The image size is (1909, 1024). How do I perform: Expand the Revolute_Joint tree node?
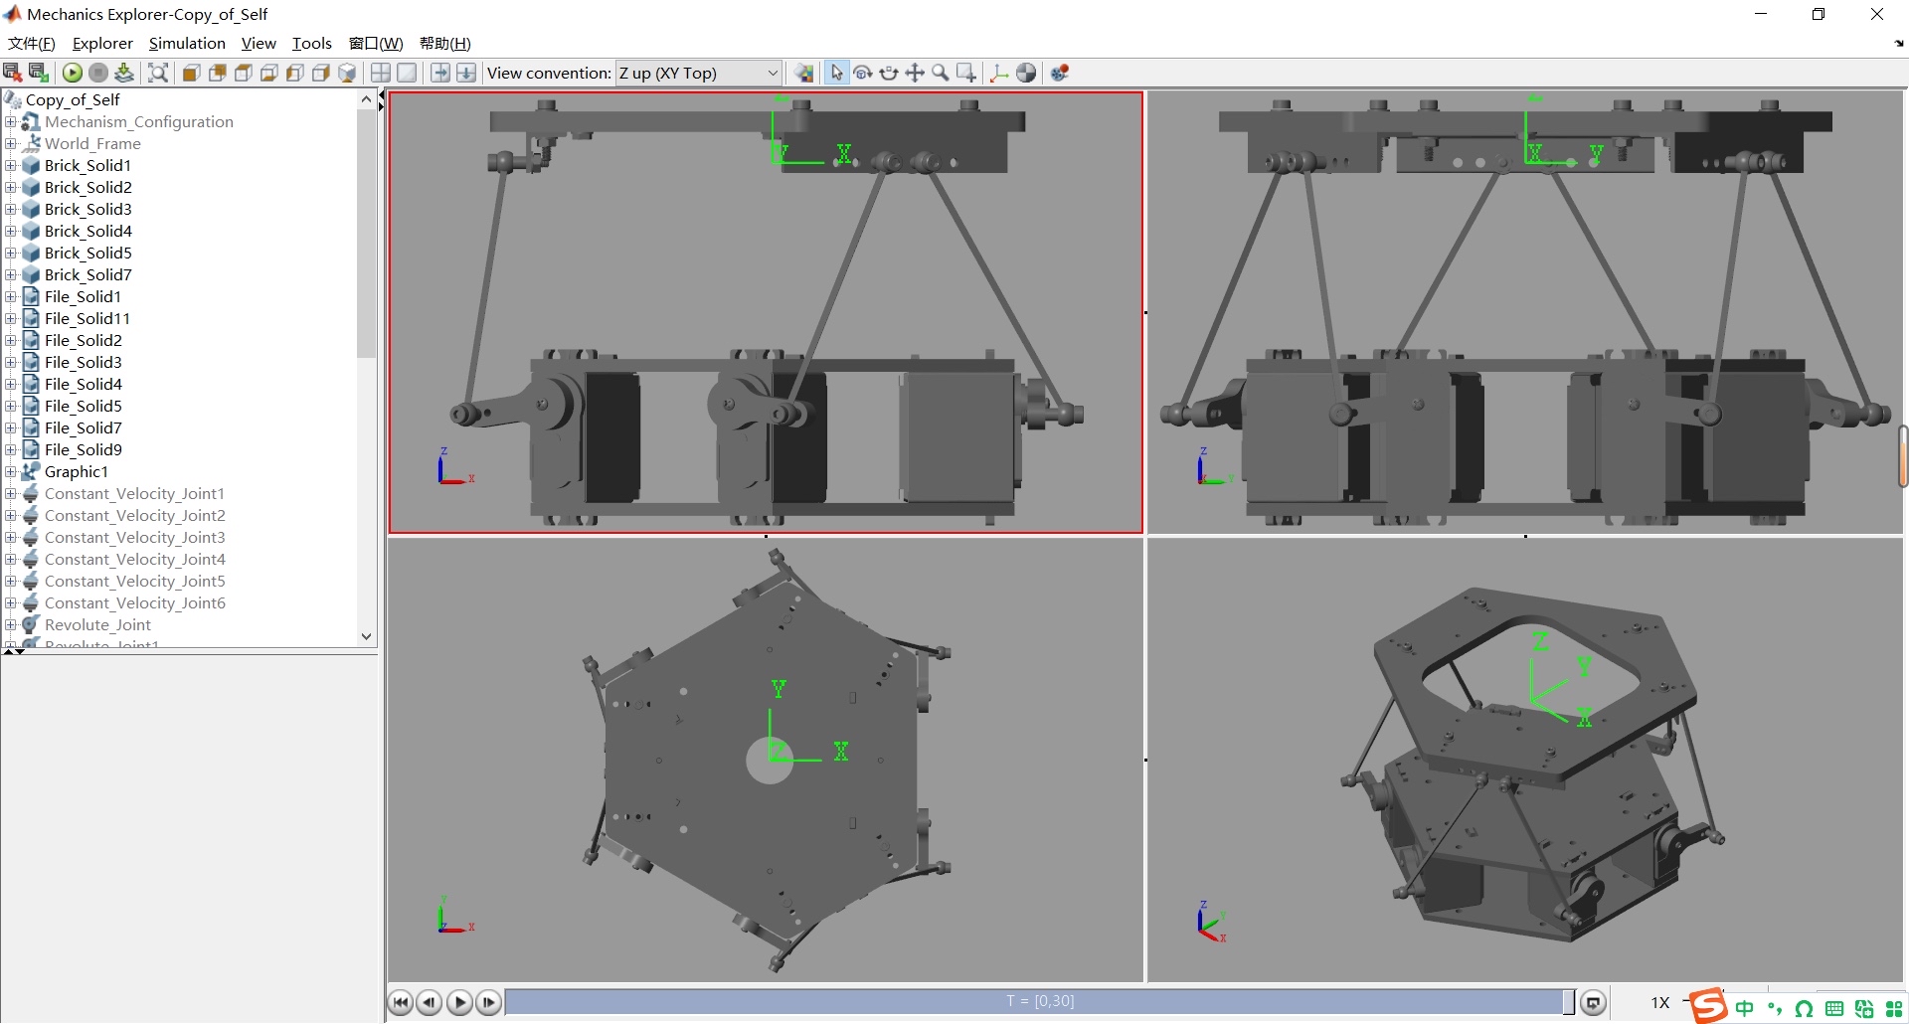coord(11,624)
